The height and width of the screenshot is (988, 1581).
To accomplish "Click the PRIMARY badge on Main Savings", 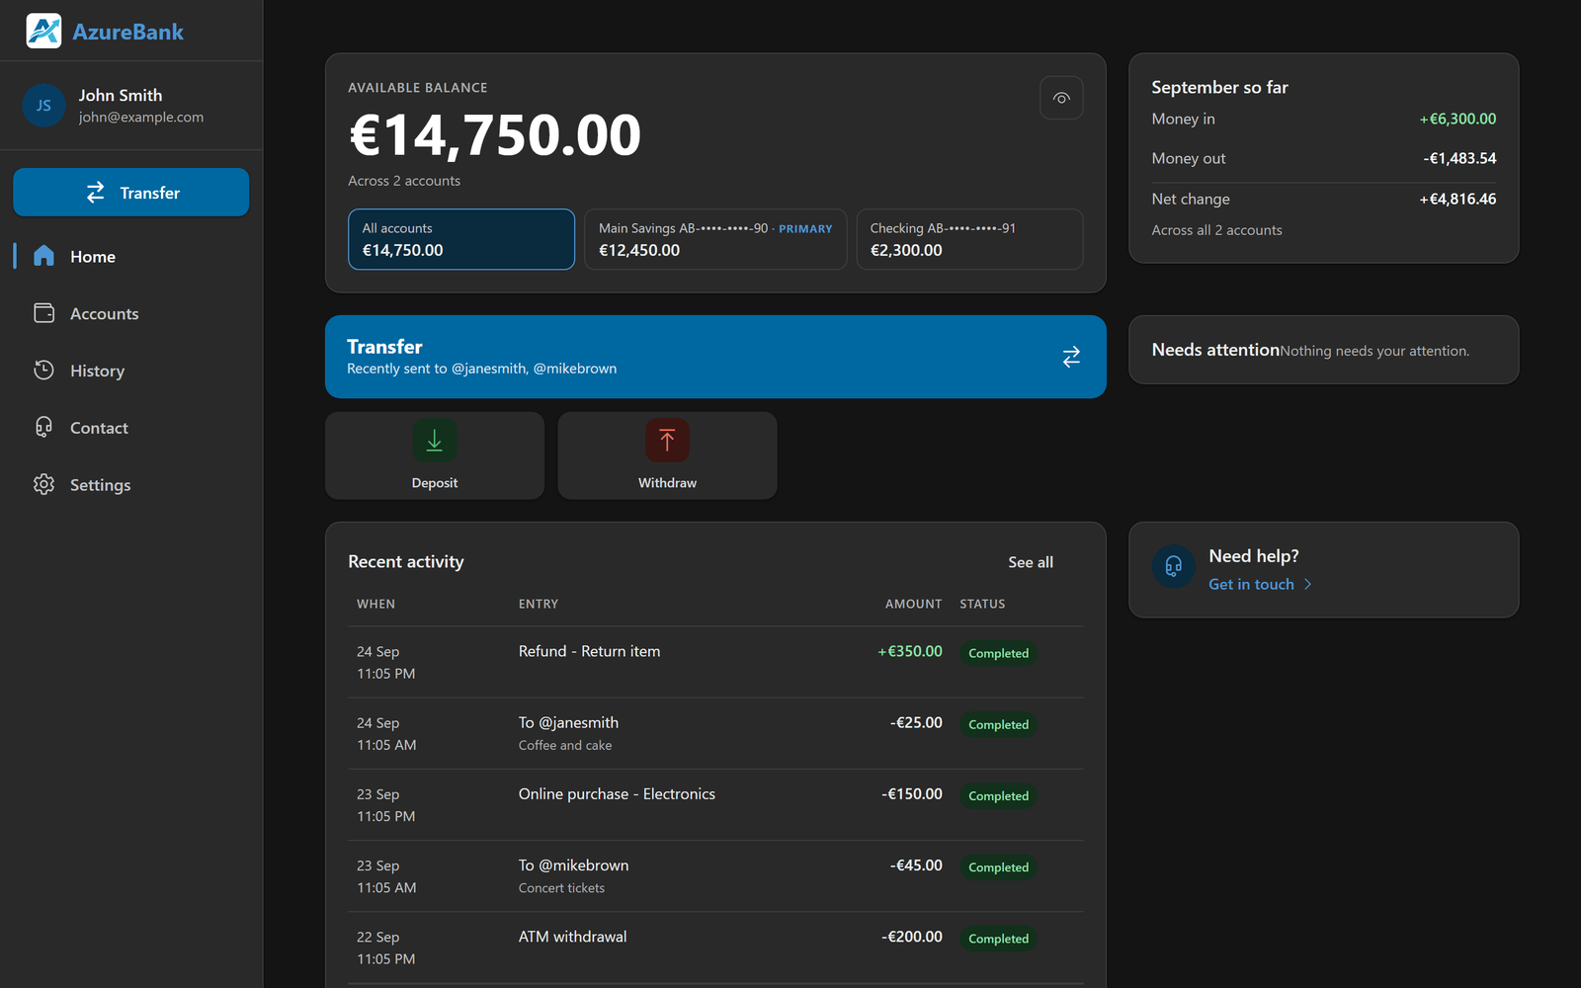I will (x=805, y=229).
